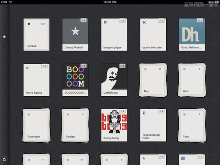The height and width of the screenshot is (165, 220).
Task: Open the Pierre Spring RSS feed
Action: pyautogui.click(x=36, y=80)
